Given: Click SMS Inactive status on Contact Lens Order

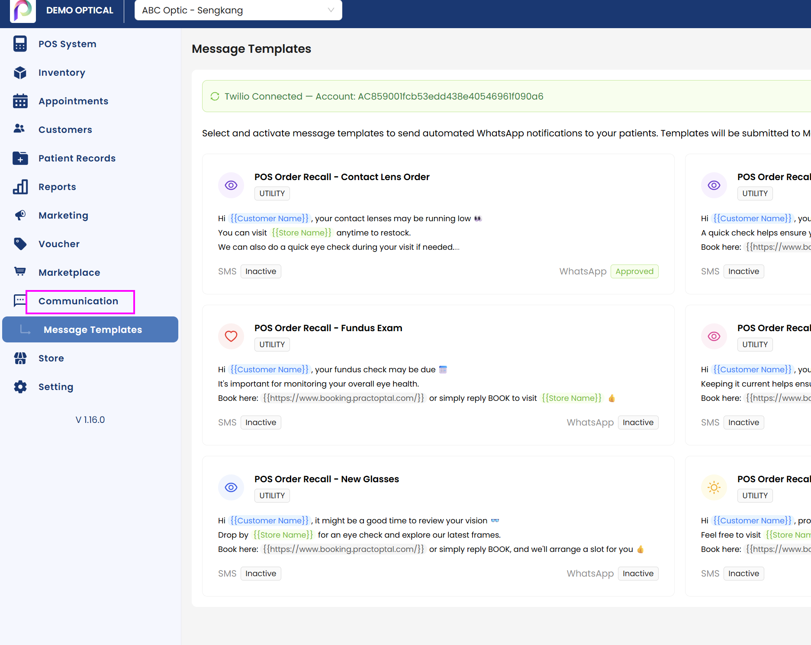Looking at the screenshot, I should (x=261, y=271).
